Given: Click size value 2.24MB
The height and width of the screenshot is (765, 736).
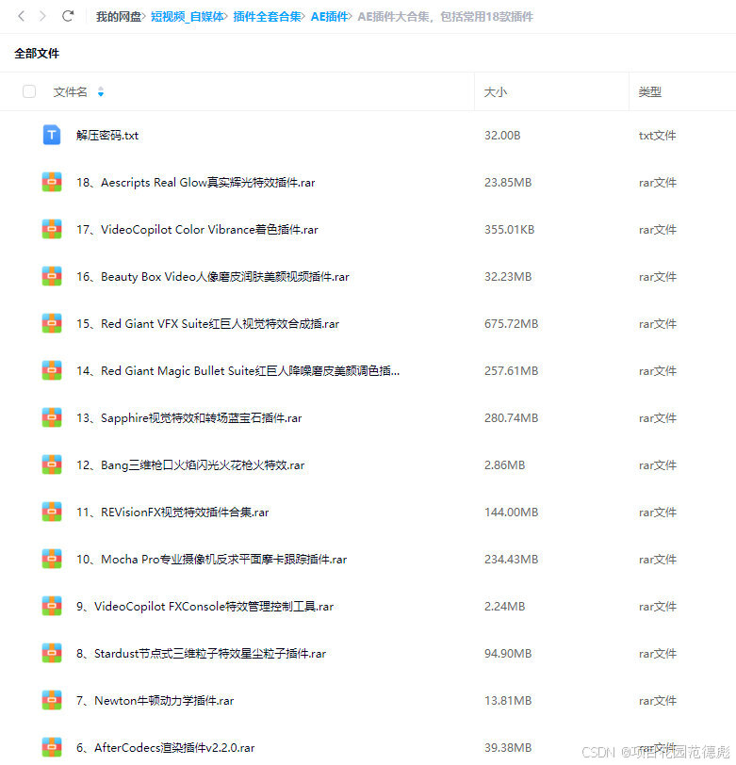Looking at the screenshot, I should [x=505, y=607].
